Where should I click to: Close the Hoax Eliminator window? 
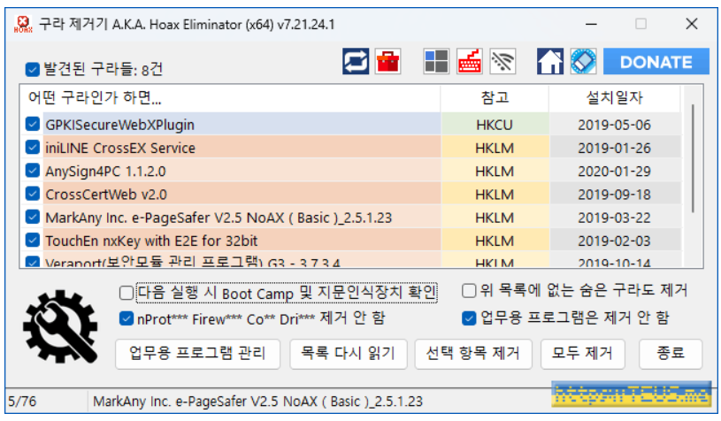[692, 24]
